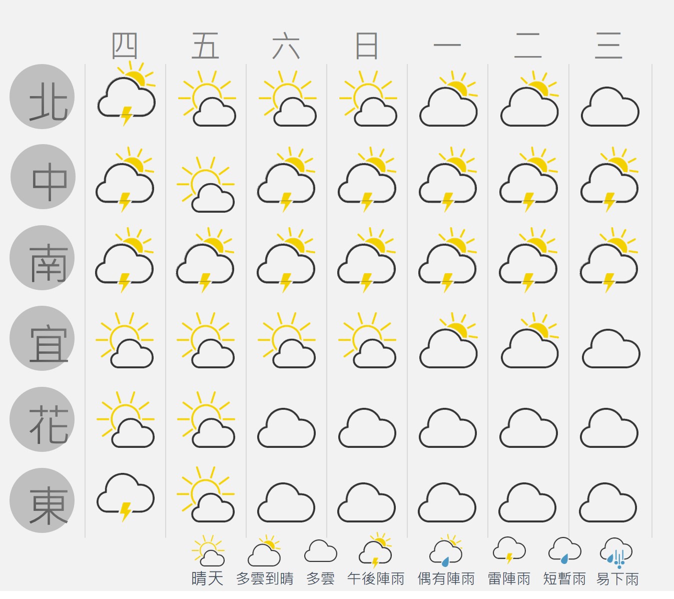Click the 北 region circle
Viewport: 674px width, 599px height.
pos(43,97)
